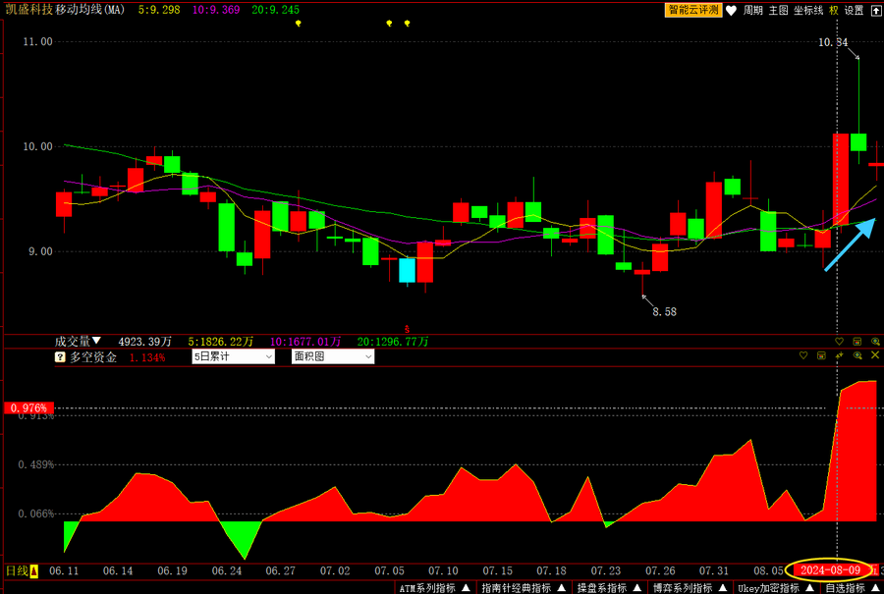Screen dimensions: 884x594
Task: Click the 智能云评测 button
Action: (x=693, y=10)
